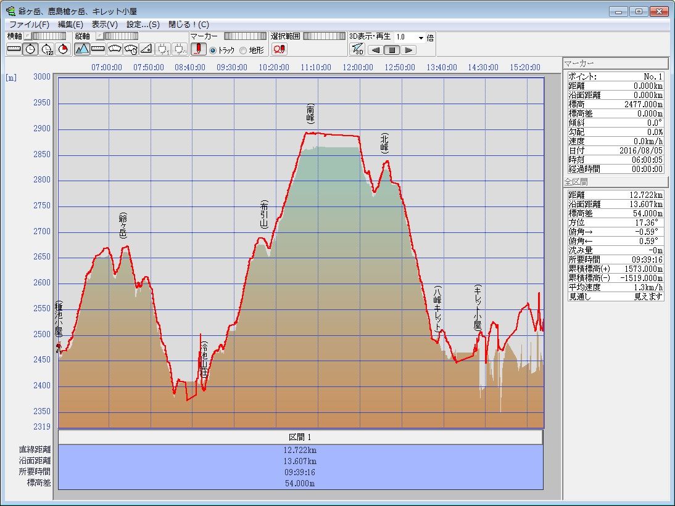Open the 編集(E) menu

click(x=70, y=25)
